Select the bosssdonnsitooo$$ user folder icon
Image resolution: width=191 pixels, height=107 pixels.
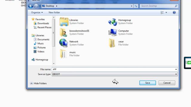[64, 32]
